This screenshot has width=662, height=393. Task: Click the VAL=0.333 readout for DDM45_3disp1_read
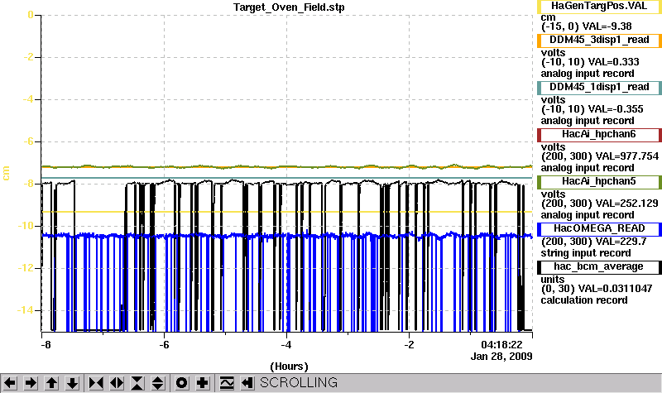[x=613, y=62]
